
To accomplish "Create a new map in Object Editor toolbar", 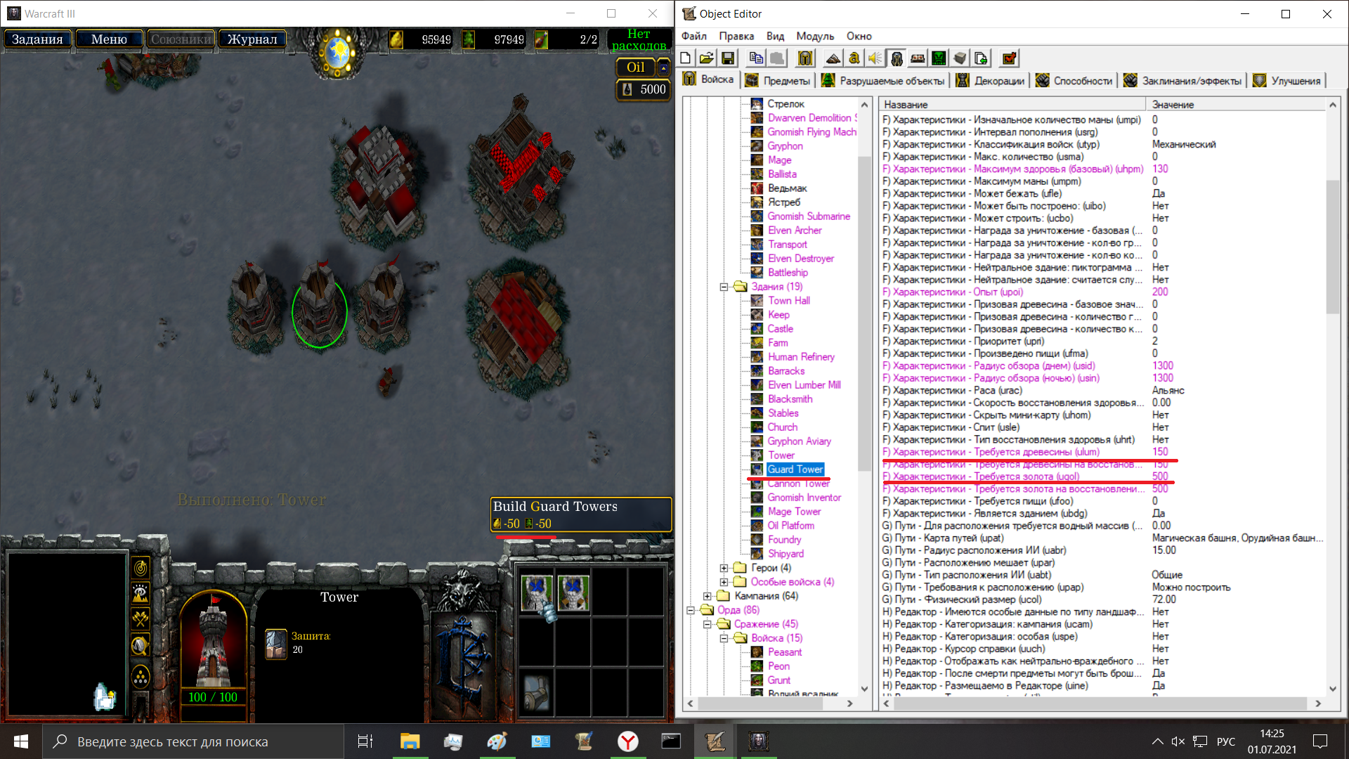I will click(x=686, y=58).
